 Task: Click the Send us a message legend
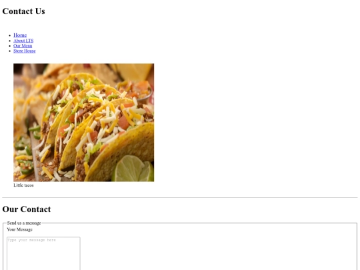pos(24,223)
